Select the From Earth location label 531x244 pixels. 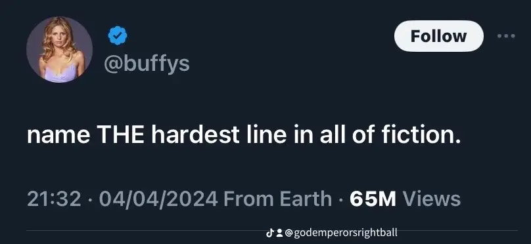pos(278,199)
